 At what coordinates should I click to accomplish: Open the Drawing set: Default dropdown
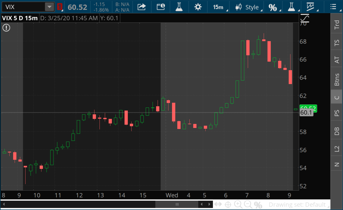(x=299, y=205)
